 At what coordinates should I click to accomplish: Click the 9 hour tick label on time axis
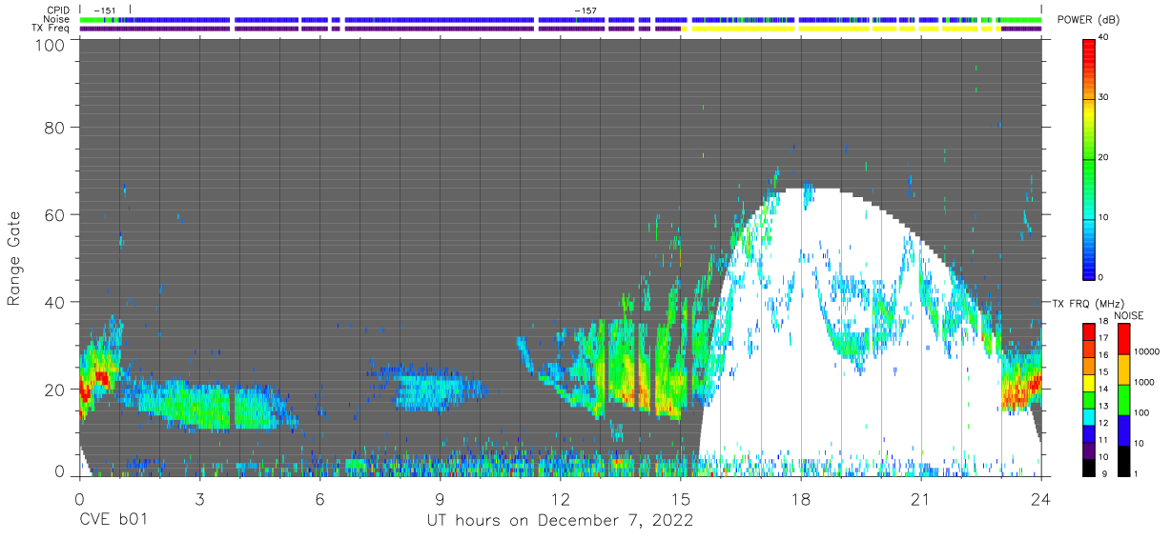(441, 498)
